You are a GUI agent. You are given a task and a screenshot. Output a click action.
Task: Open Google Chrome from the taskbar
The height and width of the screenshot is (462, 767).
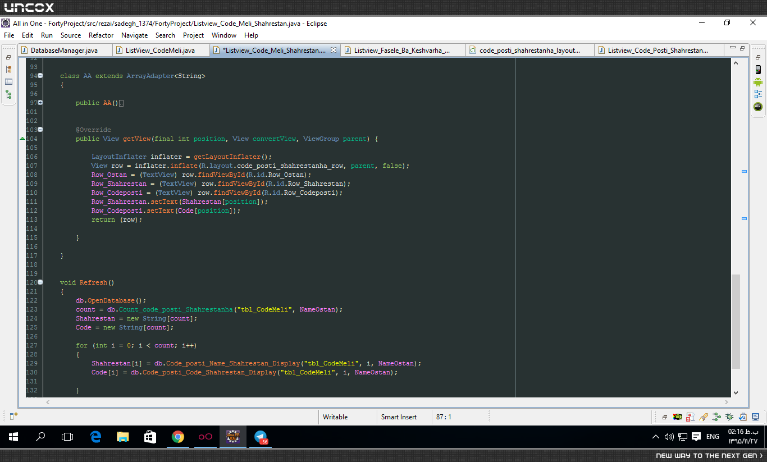point(177,437)
